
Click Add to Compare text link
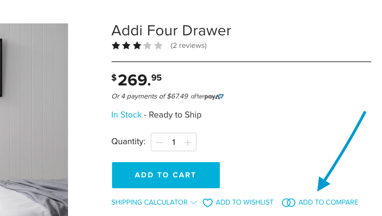pos(329,202)
